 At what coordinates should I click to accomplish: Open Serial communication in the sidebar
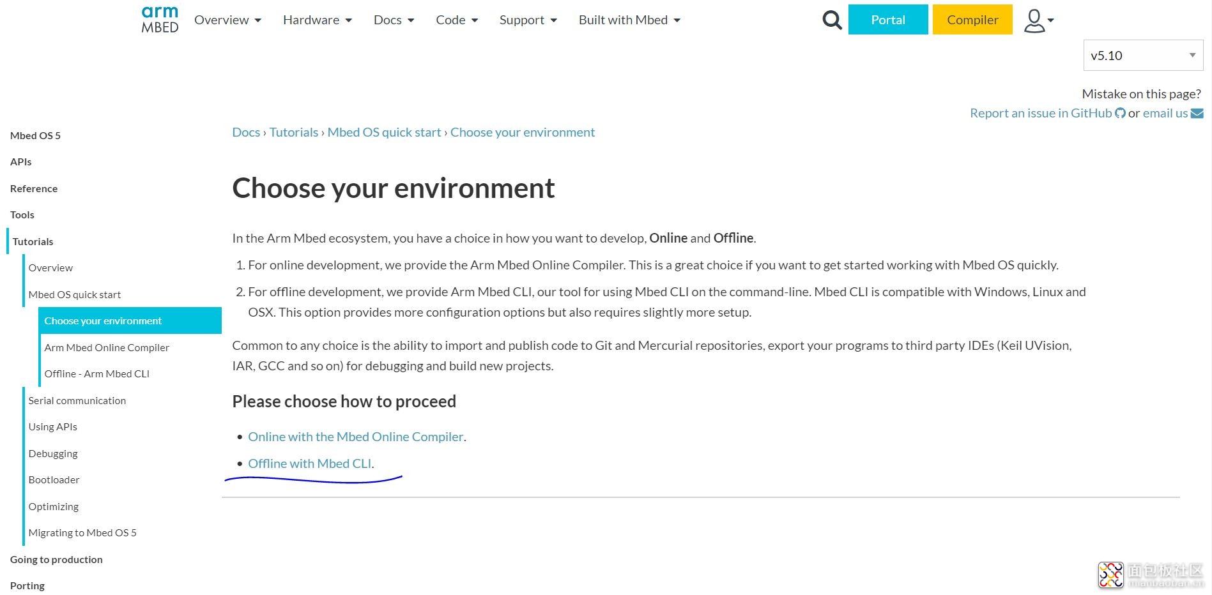click(x=77, y=400)
